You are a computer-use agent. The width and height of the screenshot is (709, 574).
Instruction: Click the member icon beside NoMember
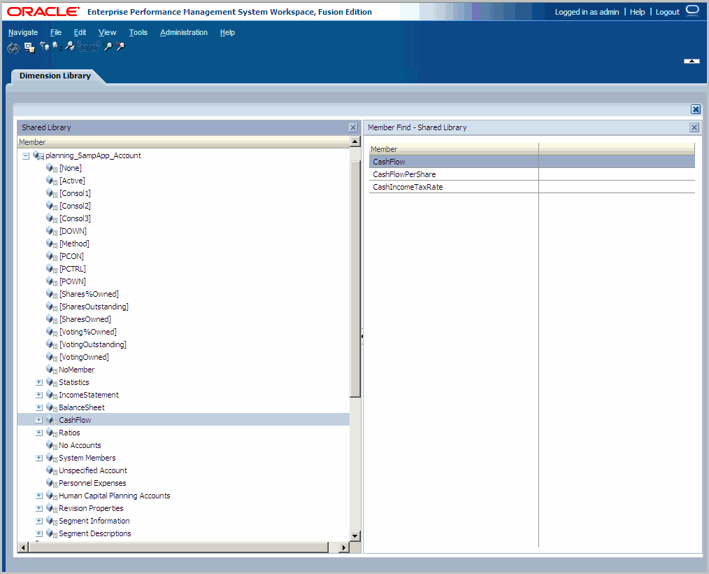point(52,370)
